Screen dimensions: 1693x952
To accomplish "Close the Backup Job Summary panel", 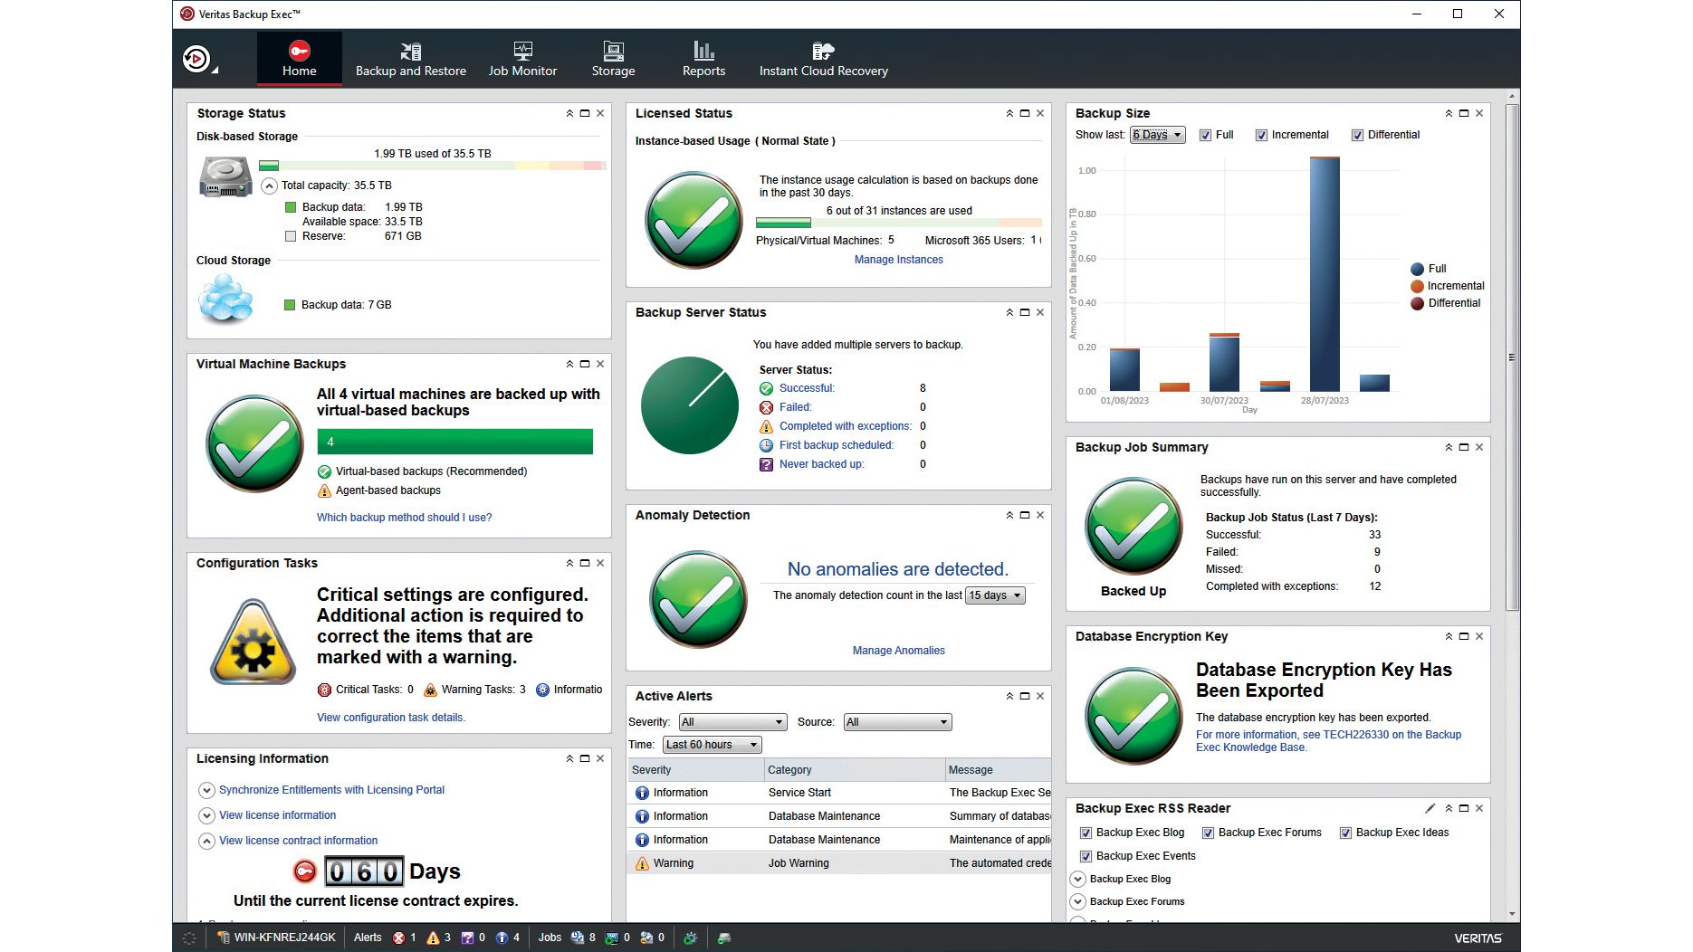I will (x=1479, y=447).
